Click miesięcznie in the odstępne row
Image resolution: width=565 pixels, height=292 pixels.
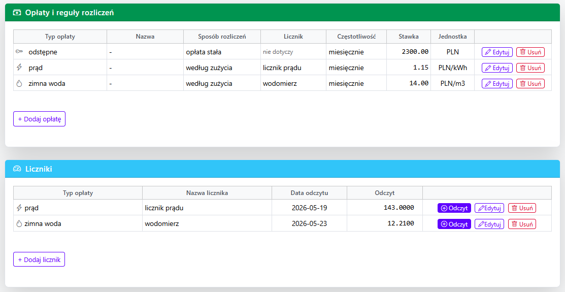[x=346, y=52]
